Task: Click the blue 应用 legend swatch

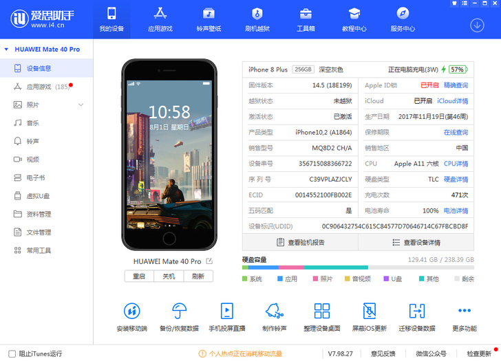Action: tap(280, 278)
